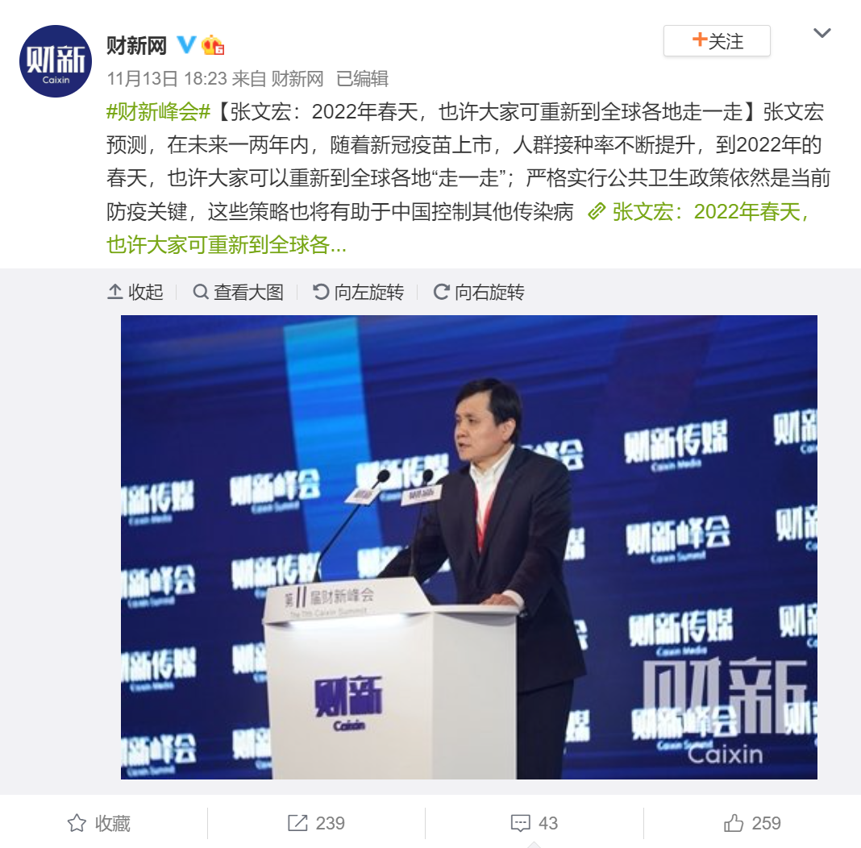Click the blue V verified badge

click(x=186, y=44)
